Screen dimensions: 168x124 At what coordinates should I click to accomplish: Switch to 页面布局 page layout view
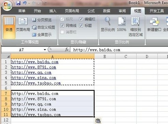pyautogui.click(x=23, y=25)
